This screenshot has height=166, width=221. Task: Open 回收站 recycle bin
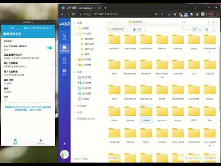pos(83,99)
